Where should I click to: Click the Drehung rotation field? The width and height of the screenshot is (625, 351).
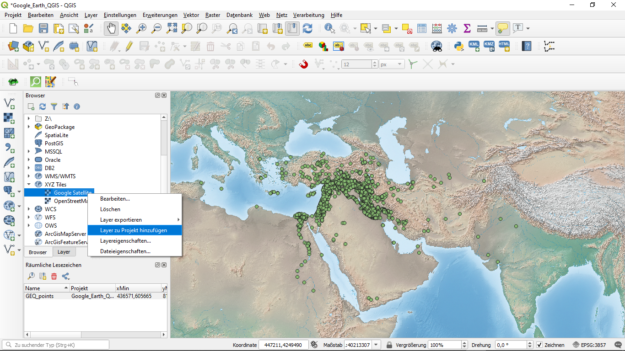[511, 345]
